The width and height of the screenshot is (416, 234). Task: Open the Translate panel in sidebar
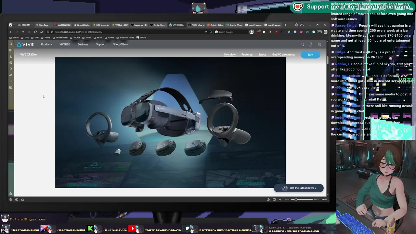coord(11,75)
